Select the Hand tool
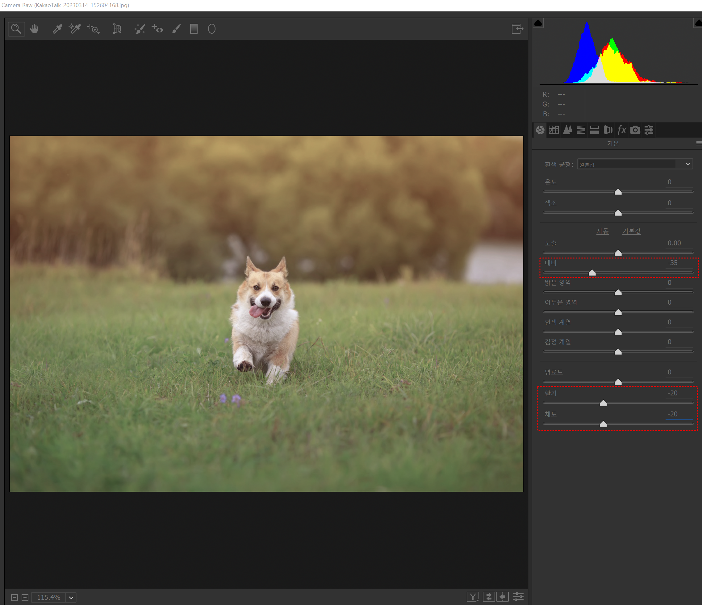Image resolution: width=702 pixels, height=605 pixels. 34,29
